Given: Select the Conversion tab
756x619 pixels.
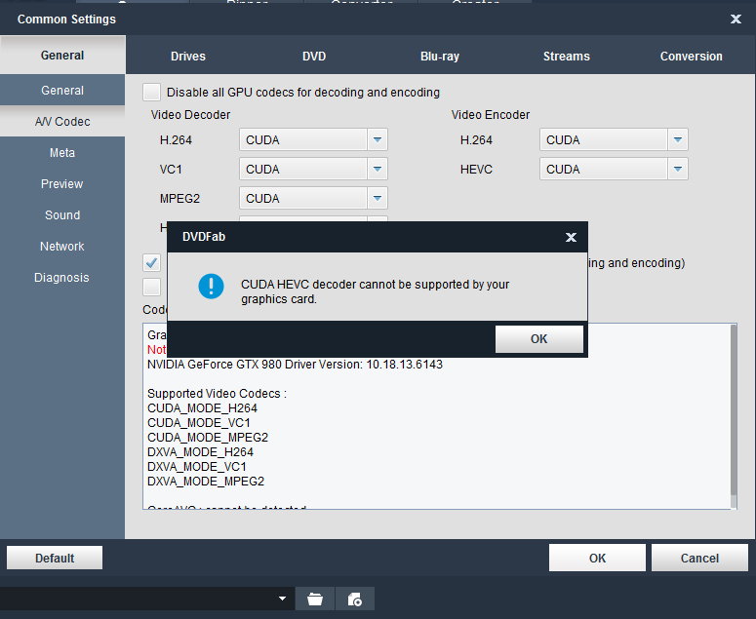Looking at the screenshot, I should coord(691,57).
